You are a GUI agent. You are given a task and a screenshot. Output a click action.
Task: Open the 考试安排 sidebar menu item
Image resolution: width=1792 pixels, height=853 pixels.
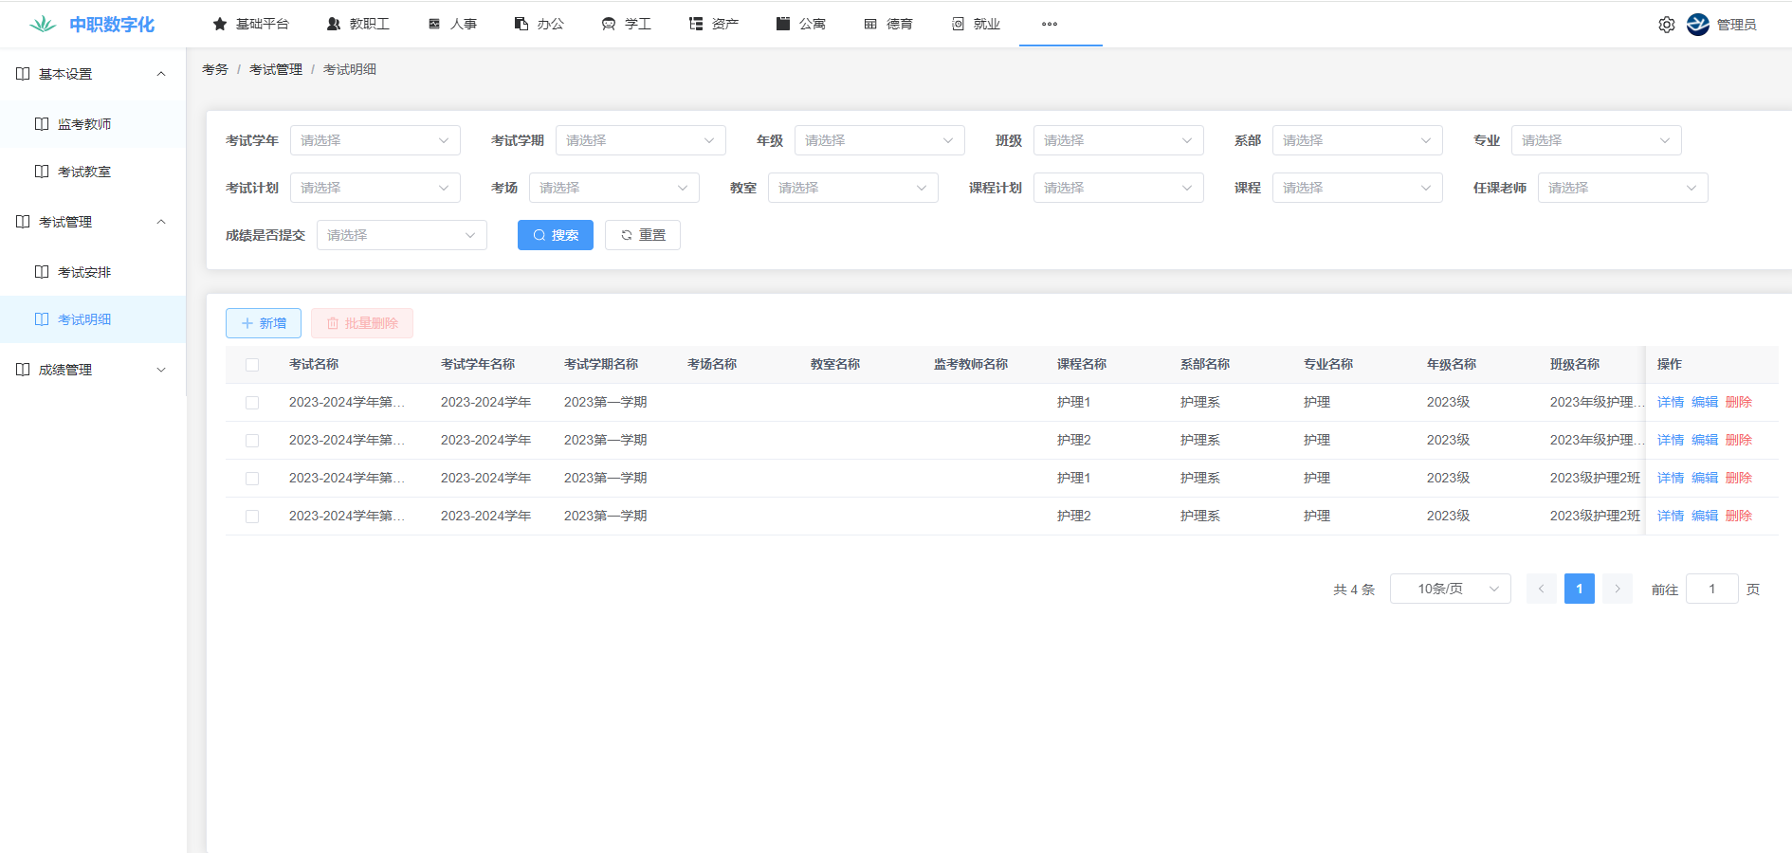coord(84,272)
